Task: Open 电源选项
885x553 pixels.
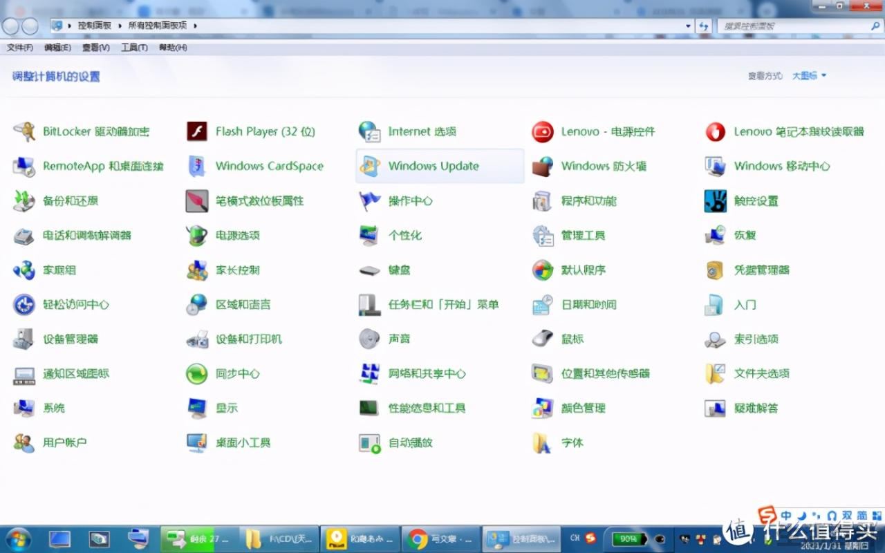Action: 223,235
